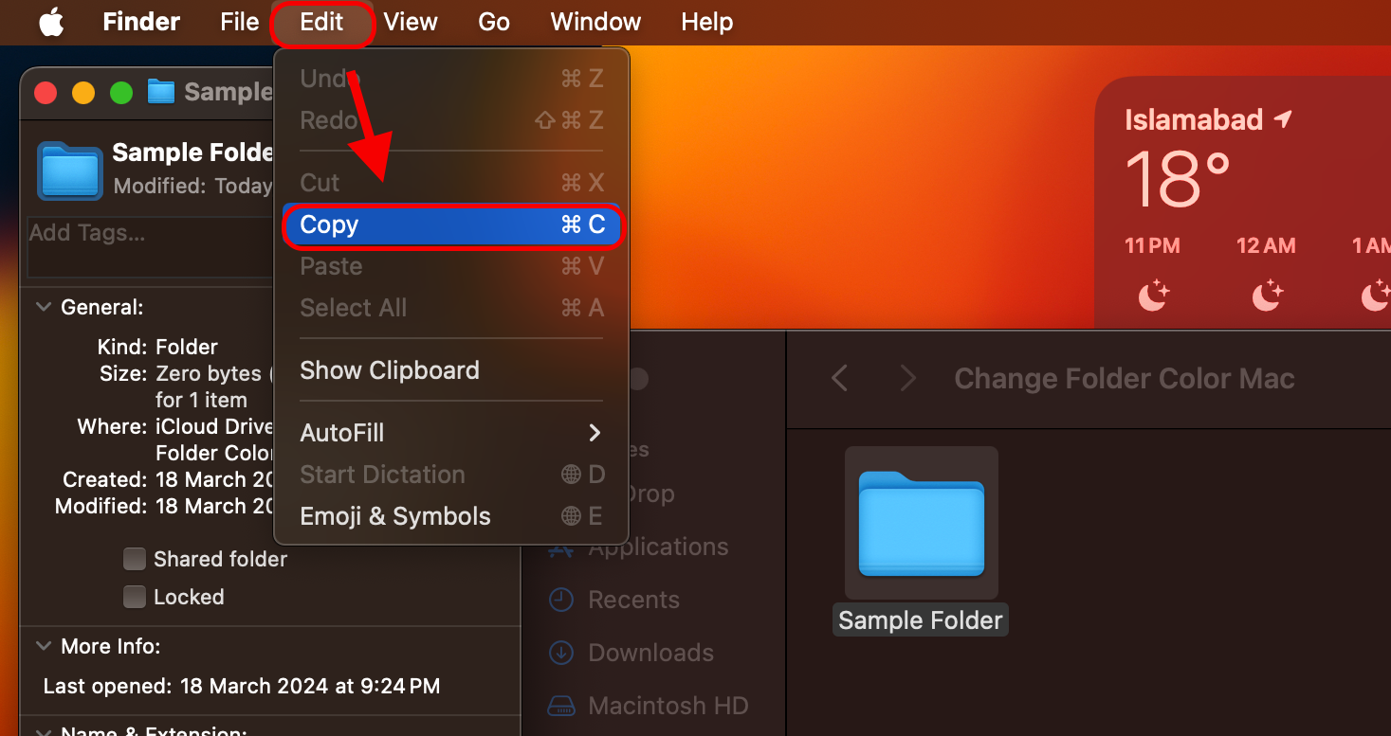
Task: Click the moon icon under 12 AM
Action: click(1266, 296)
